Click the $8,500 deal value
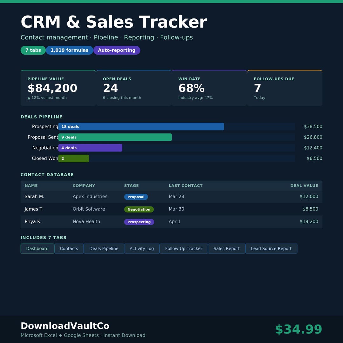Viewport: 343px width, 343px height. [310, 209]
